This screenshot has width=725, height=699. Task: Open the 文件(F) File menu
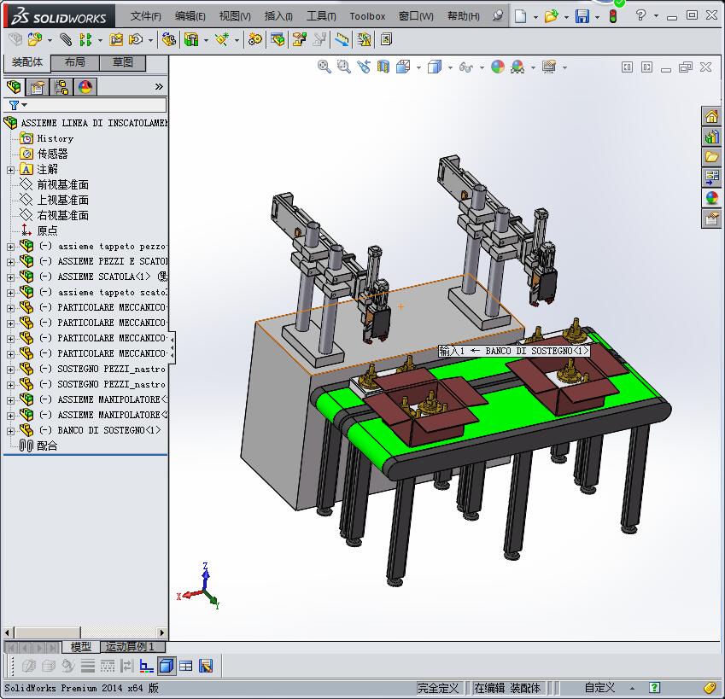146,16
